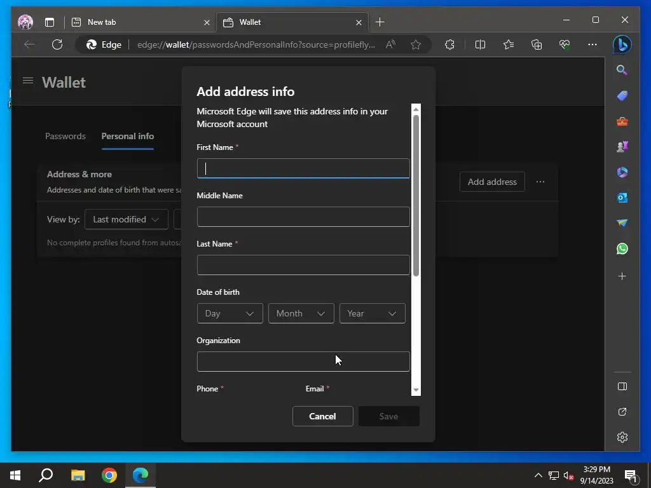Open sidebar Outlook icon
651x488 pixels.
[622, 198]
